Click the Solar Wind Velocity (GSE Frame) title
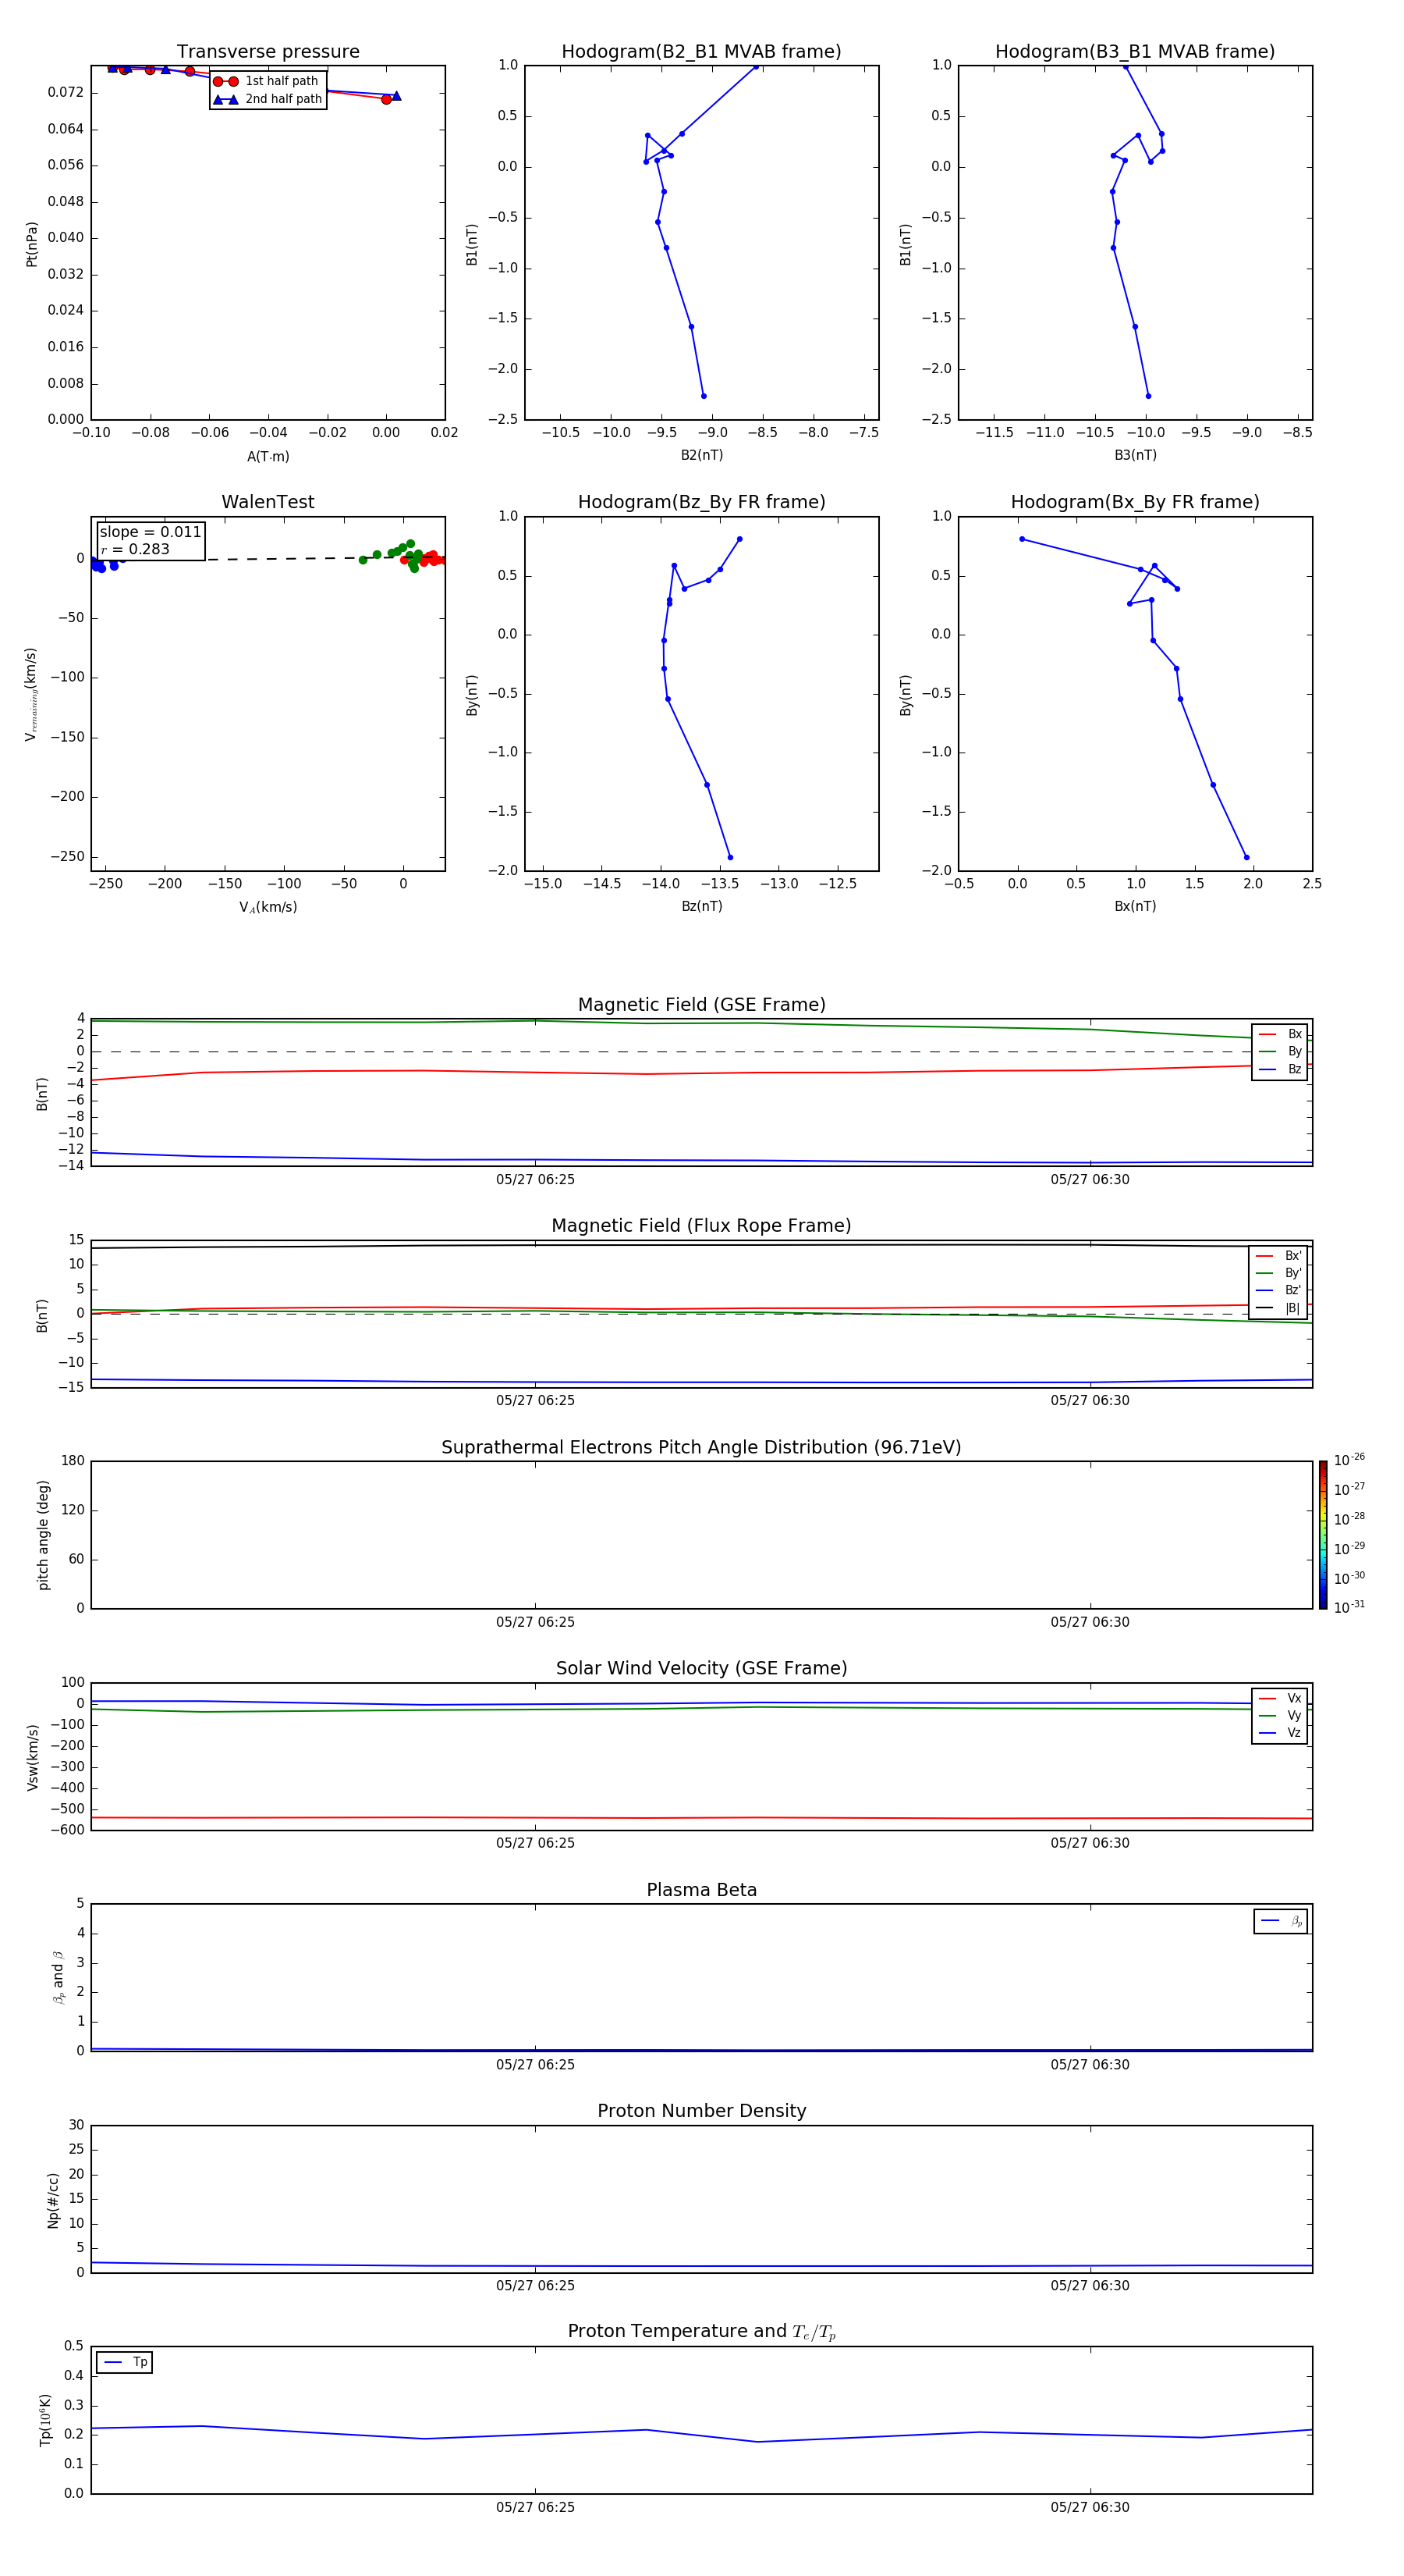 (x=701, y=1668)
